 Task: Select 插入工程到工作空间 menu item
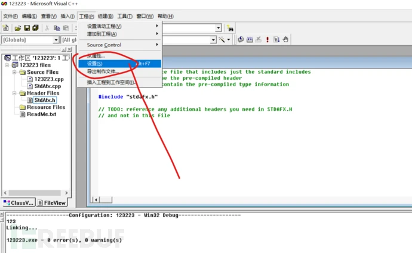click(x=120, y=82)
